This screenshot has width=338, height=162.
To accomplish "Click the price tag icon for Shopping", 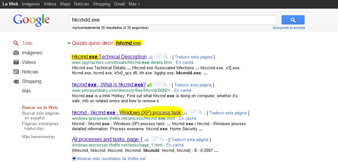I will 16,81.
